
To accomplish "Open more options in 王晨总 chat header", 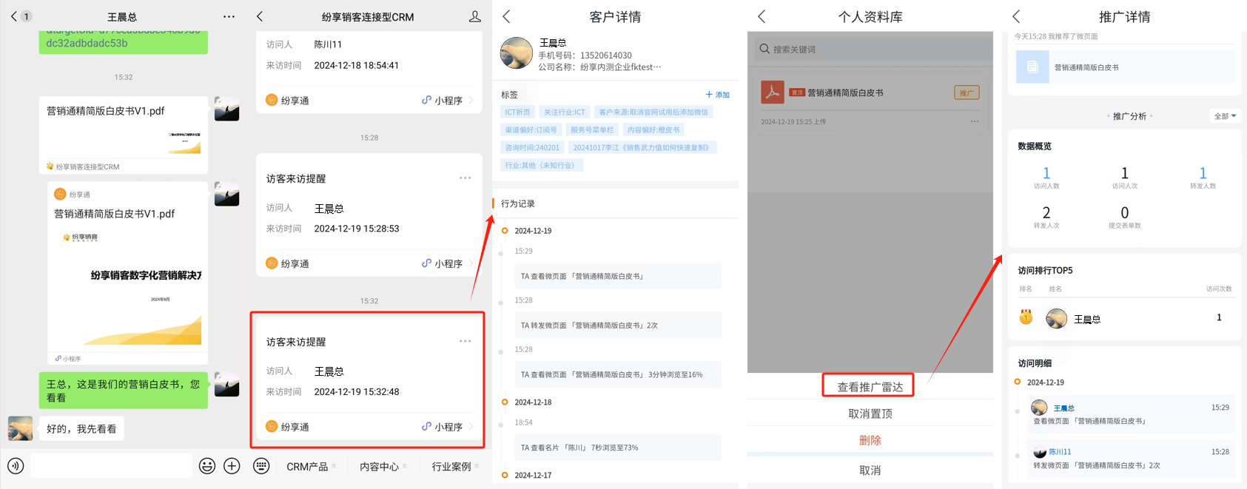I will pyautogui.click(x=229, y=16).
